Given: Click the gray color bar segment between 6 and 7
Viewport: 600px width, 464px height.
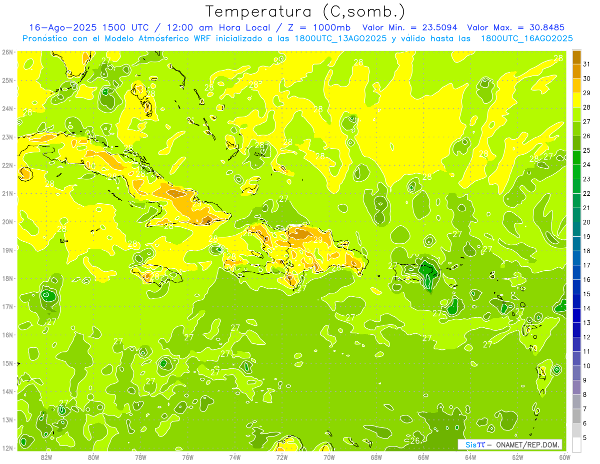Looking at the screenshot, I should pos(576,416).
